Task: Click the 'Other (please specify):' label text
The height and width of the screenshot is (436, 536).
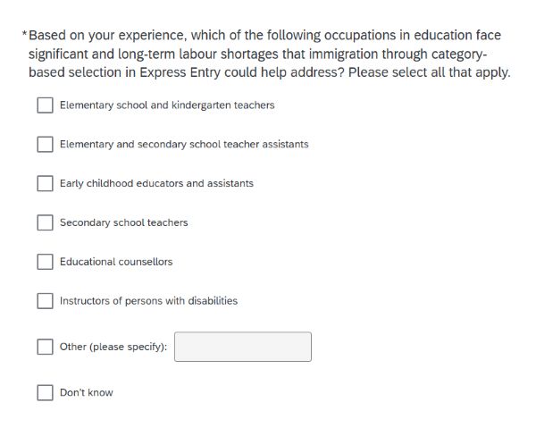Action: click(x=113, y=347)
